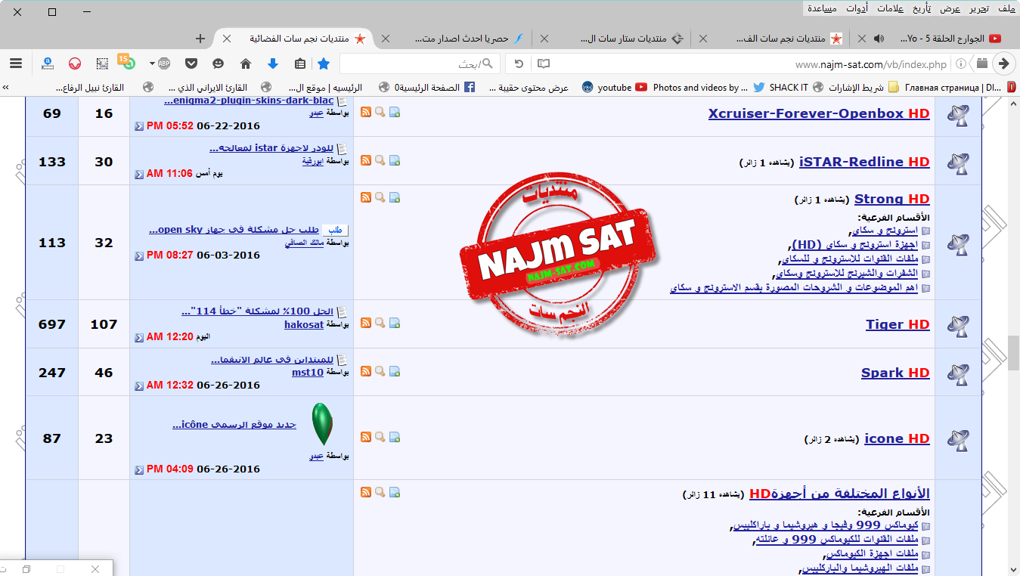Screen dimensions: 1020x576
Task: Open the hamburger menu
Action: [15, 63]
